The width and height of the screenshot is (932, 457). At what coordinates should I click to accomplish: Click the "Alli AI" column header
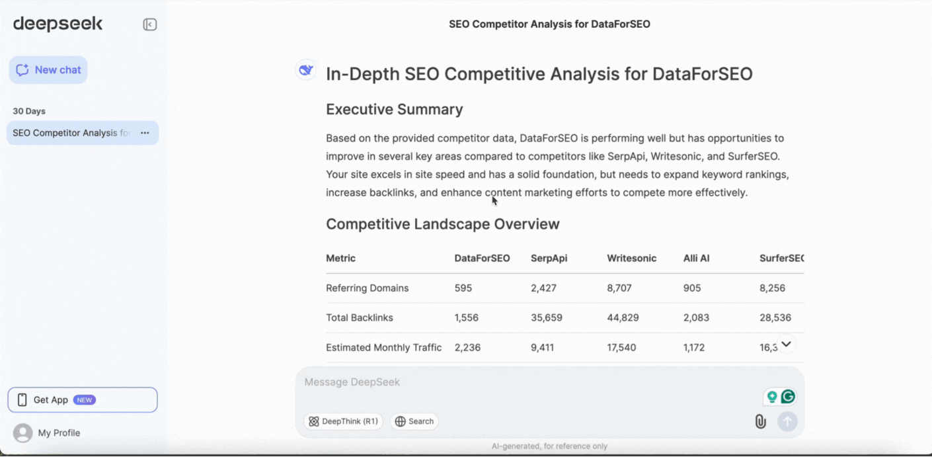[x=697, y=259]
